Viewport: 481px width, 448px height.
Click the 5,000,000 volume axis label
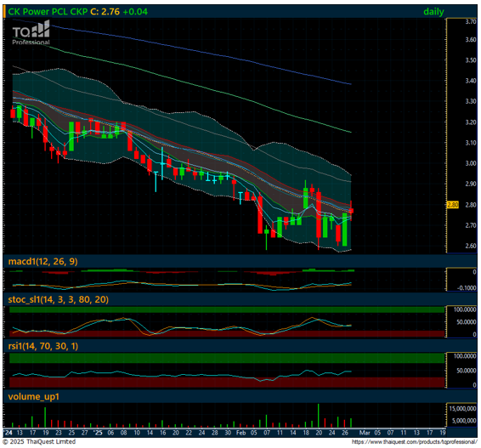click(464, 421)
